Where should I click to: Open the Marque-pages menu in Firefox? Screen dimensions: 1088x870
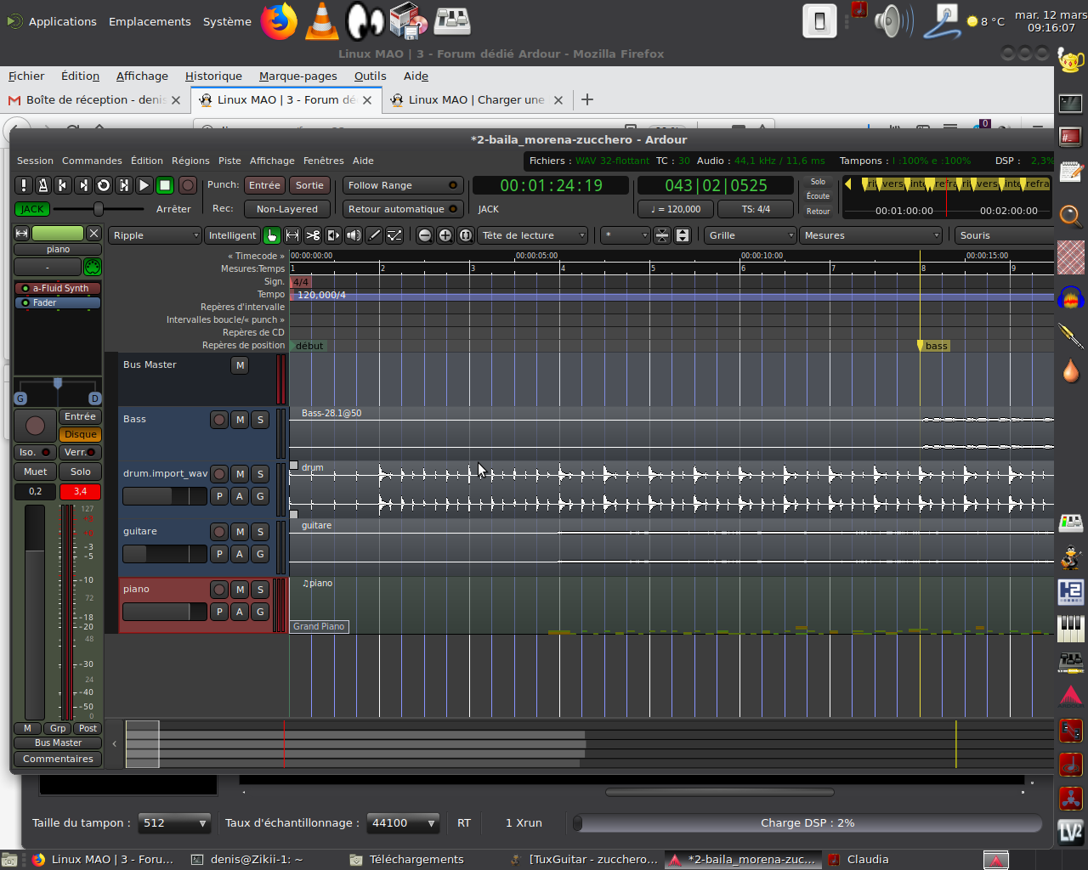pyautogui.click(x=297, y=76)
